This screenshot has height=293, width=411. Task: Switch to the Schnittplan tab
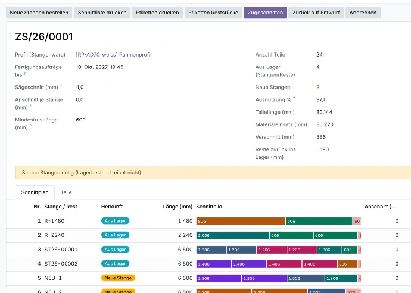pyautogui.click(x=35, y=192)
